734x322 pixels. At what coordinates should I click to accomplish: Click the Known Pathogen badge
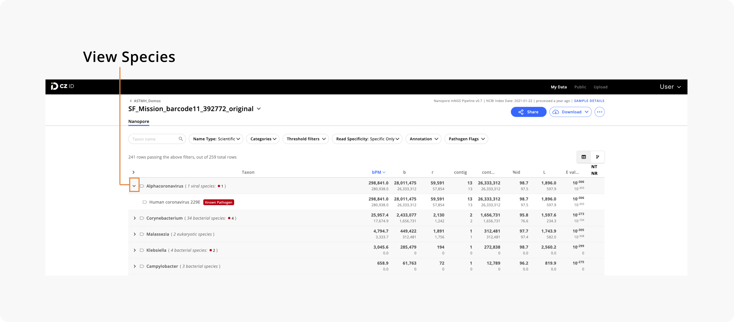tap(219, 202)
